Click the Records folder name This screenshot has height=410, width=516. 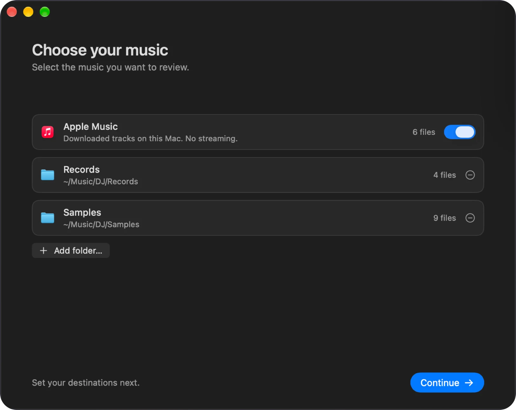tap(82, 169)
